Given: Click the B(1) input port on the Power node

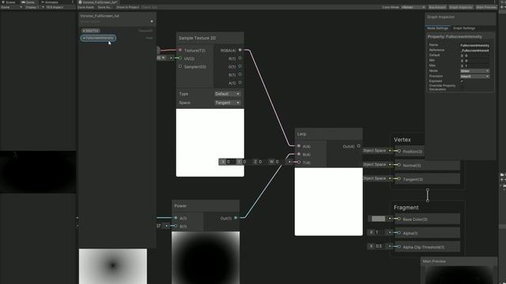Looking at the screenshot, I should (x=176, y=226).
